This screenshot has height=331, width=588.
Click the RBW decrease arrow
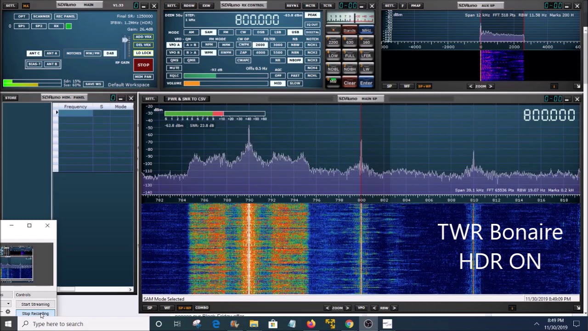tap(374, 308)
